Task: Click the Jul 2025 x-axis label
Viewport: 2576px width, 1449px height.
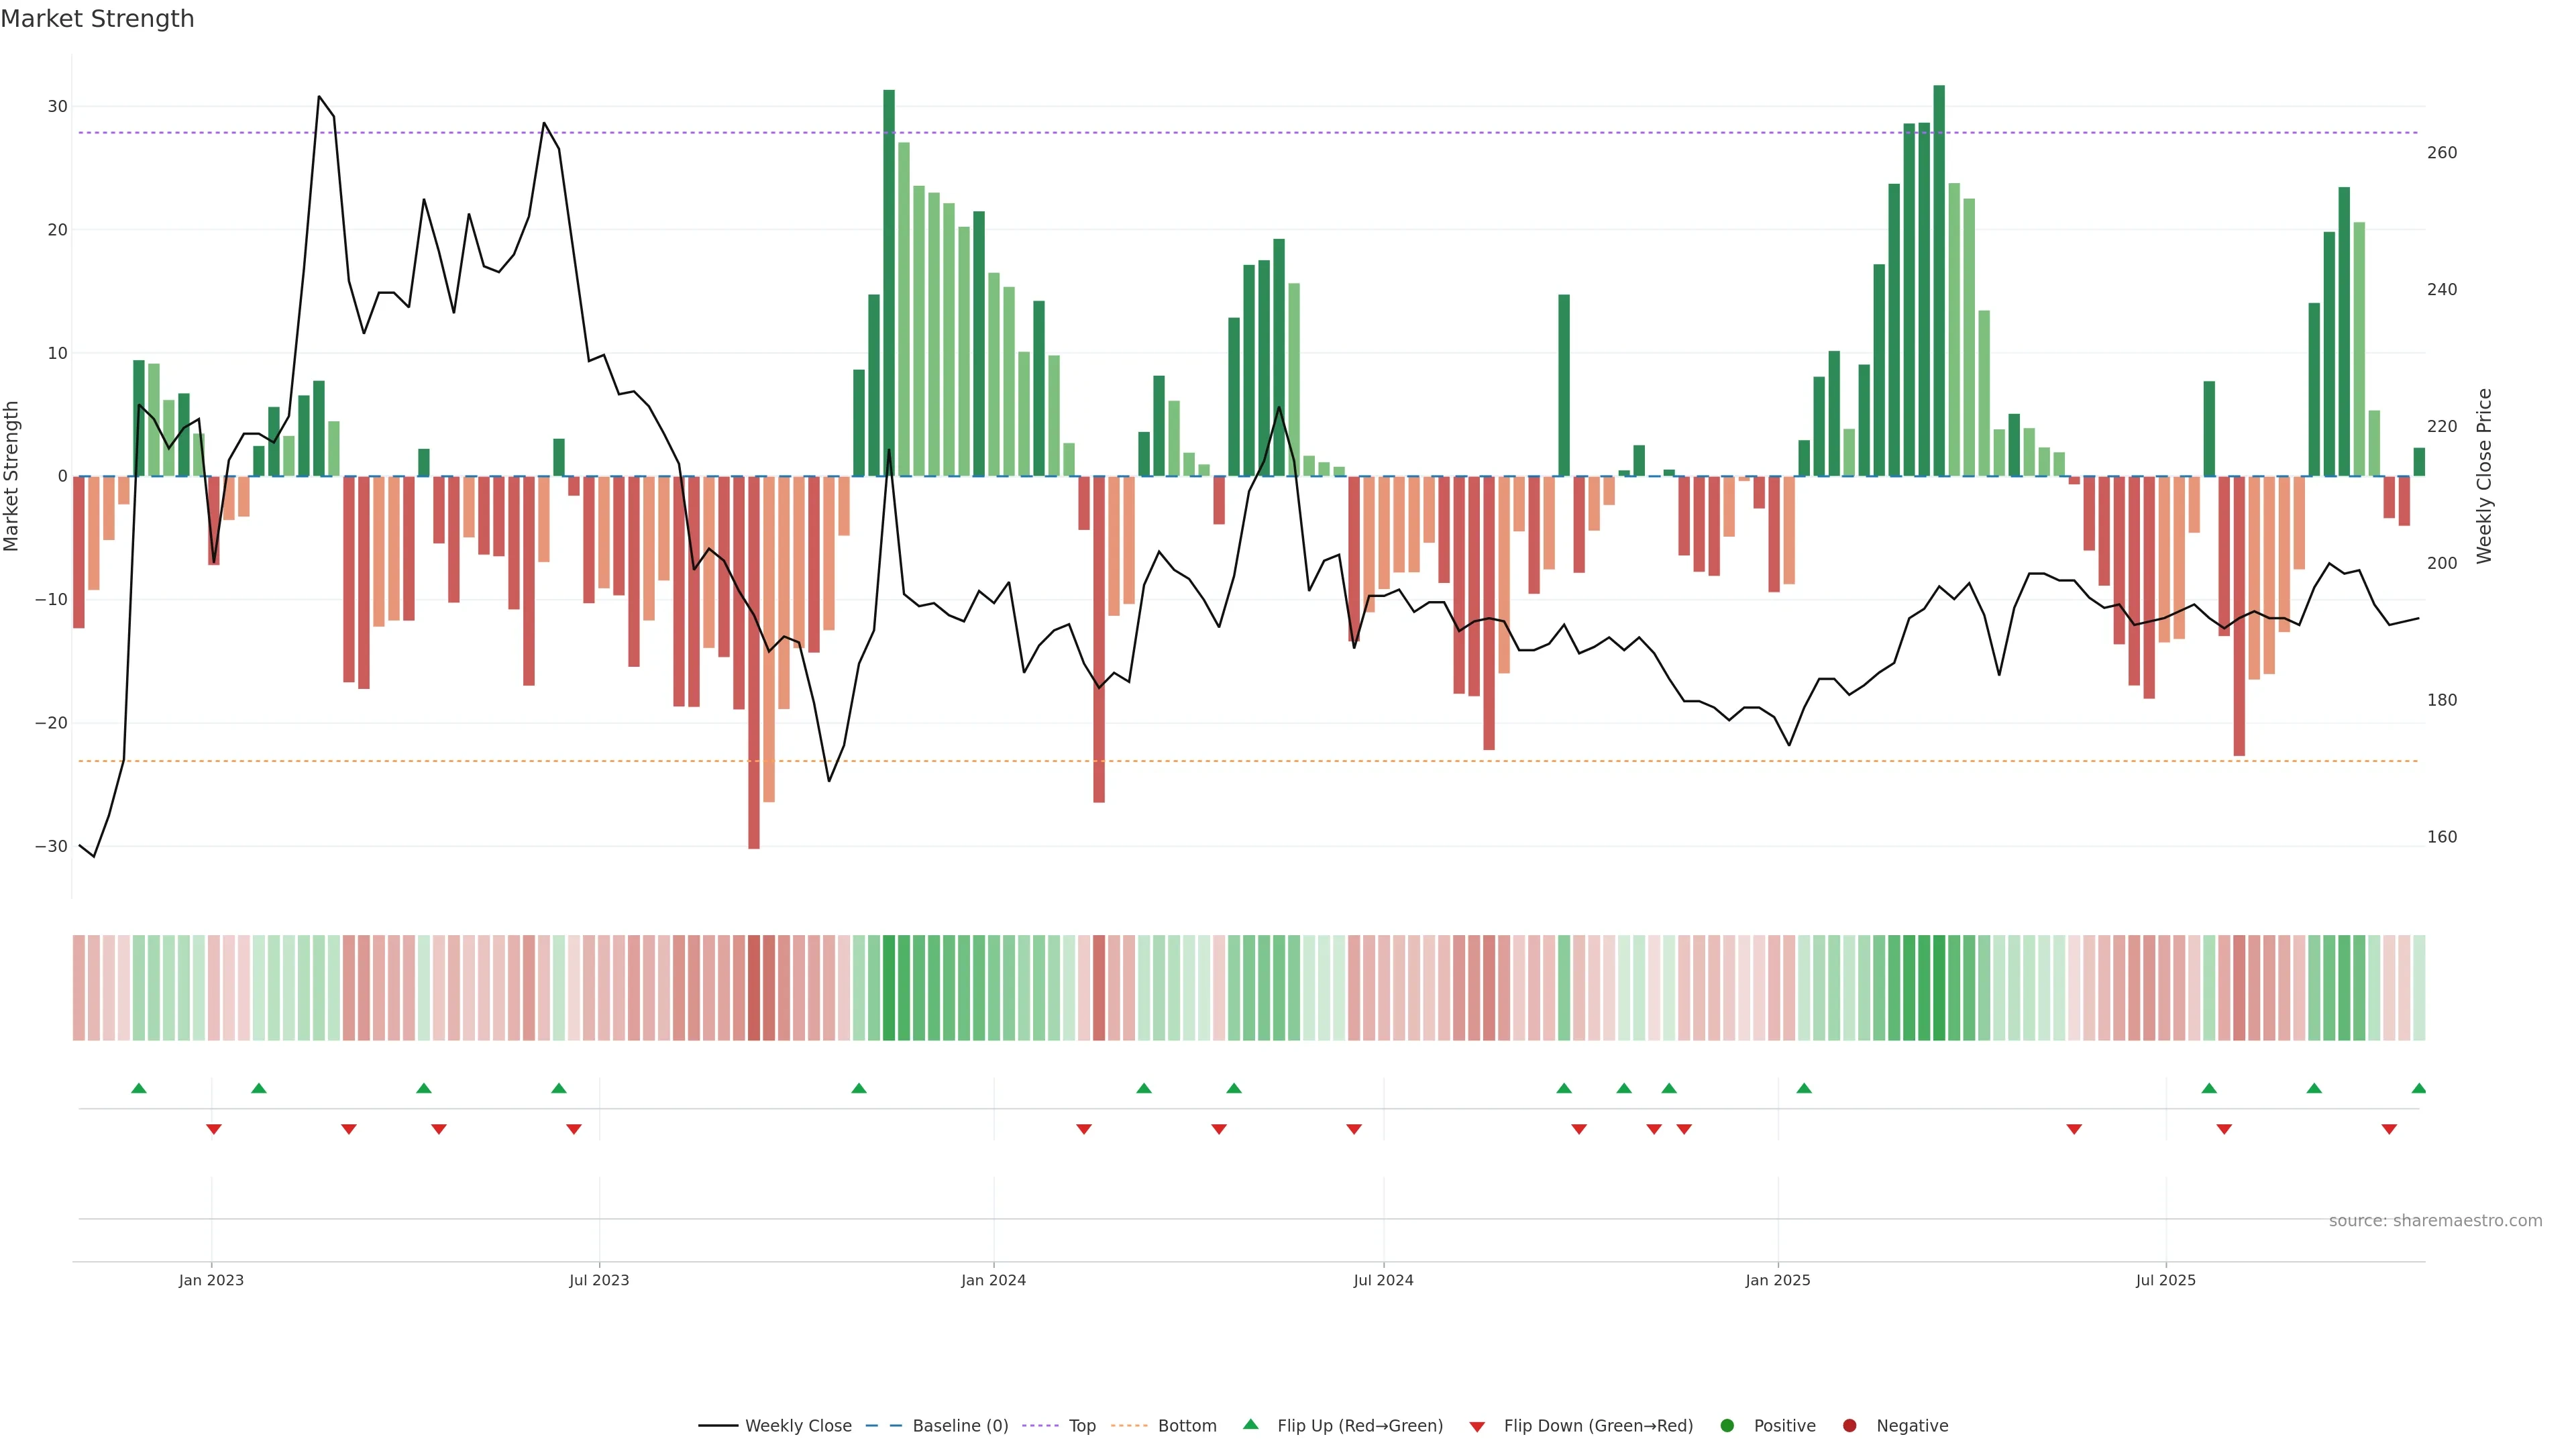Action: click(x=2166, y=1280)
